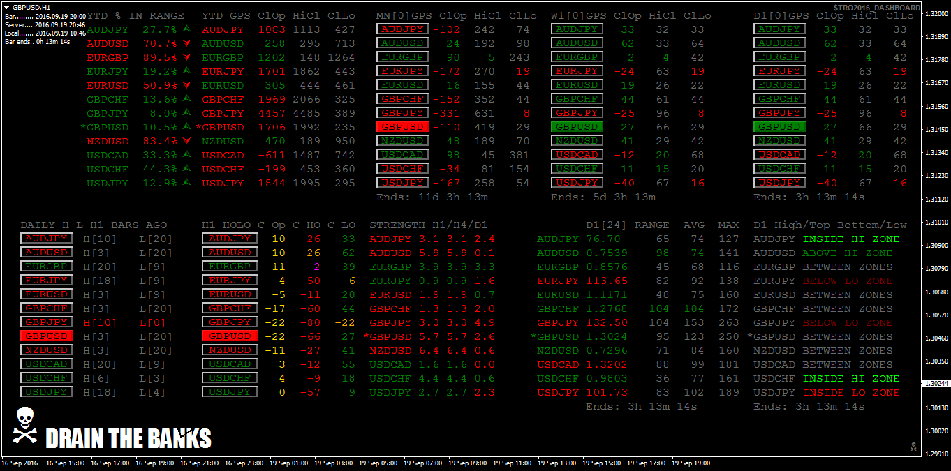Click the small skull icon in bottom-right corner

point(912,445)
